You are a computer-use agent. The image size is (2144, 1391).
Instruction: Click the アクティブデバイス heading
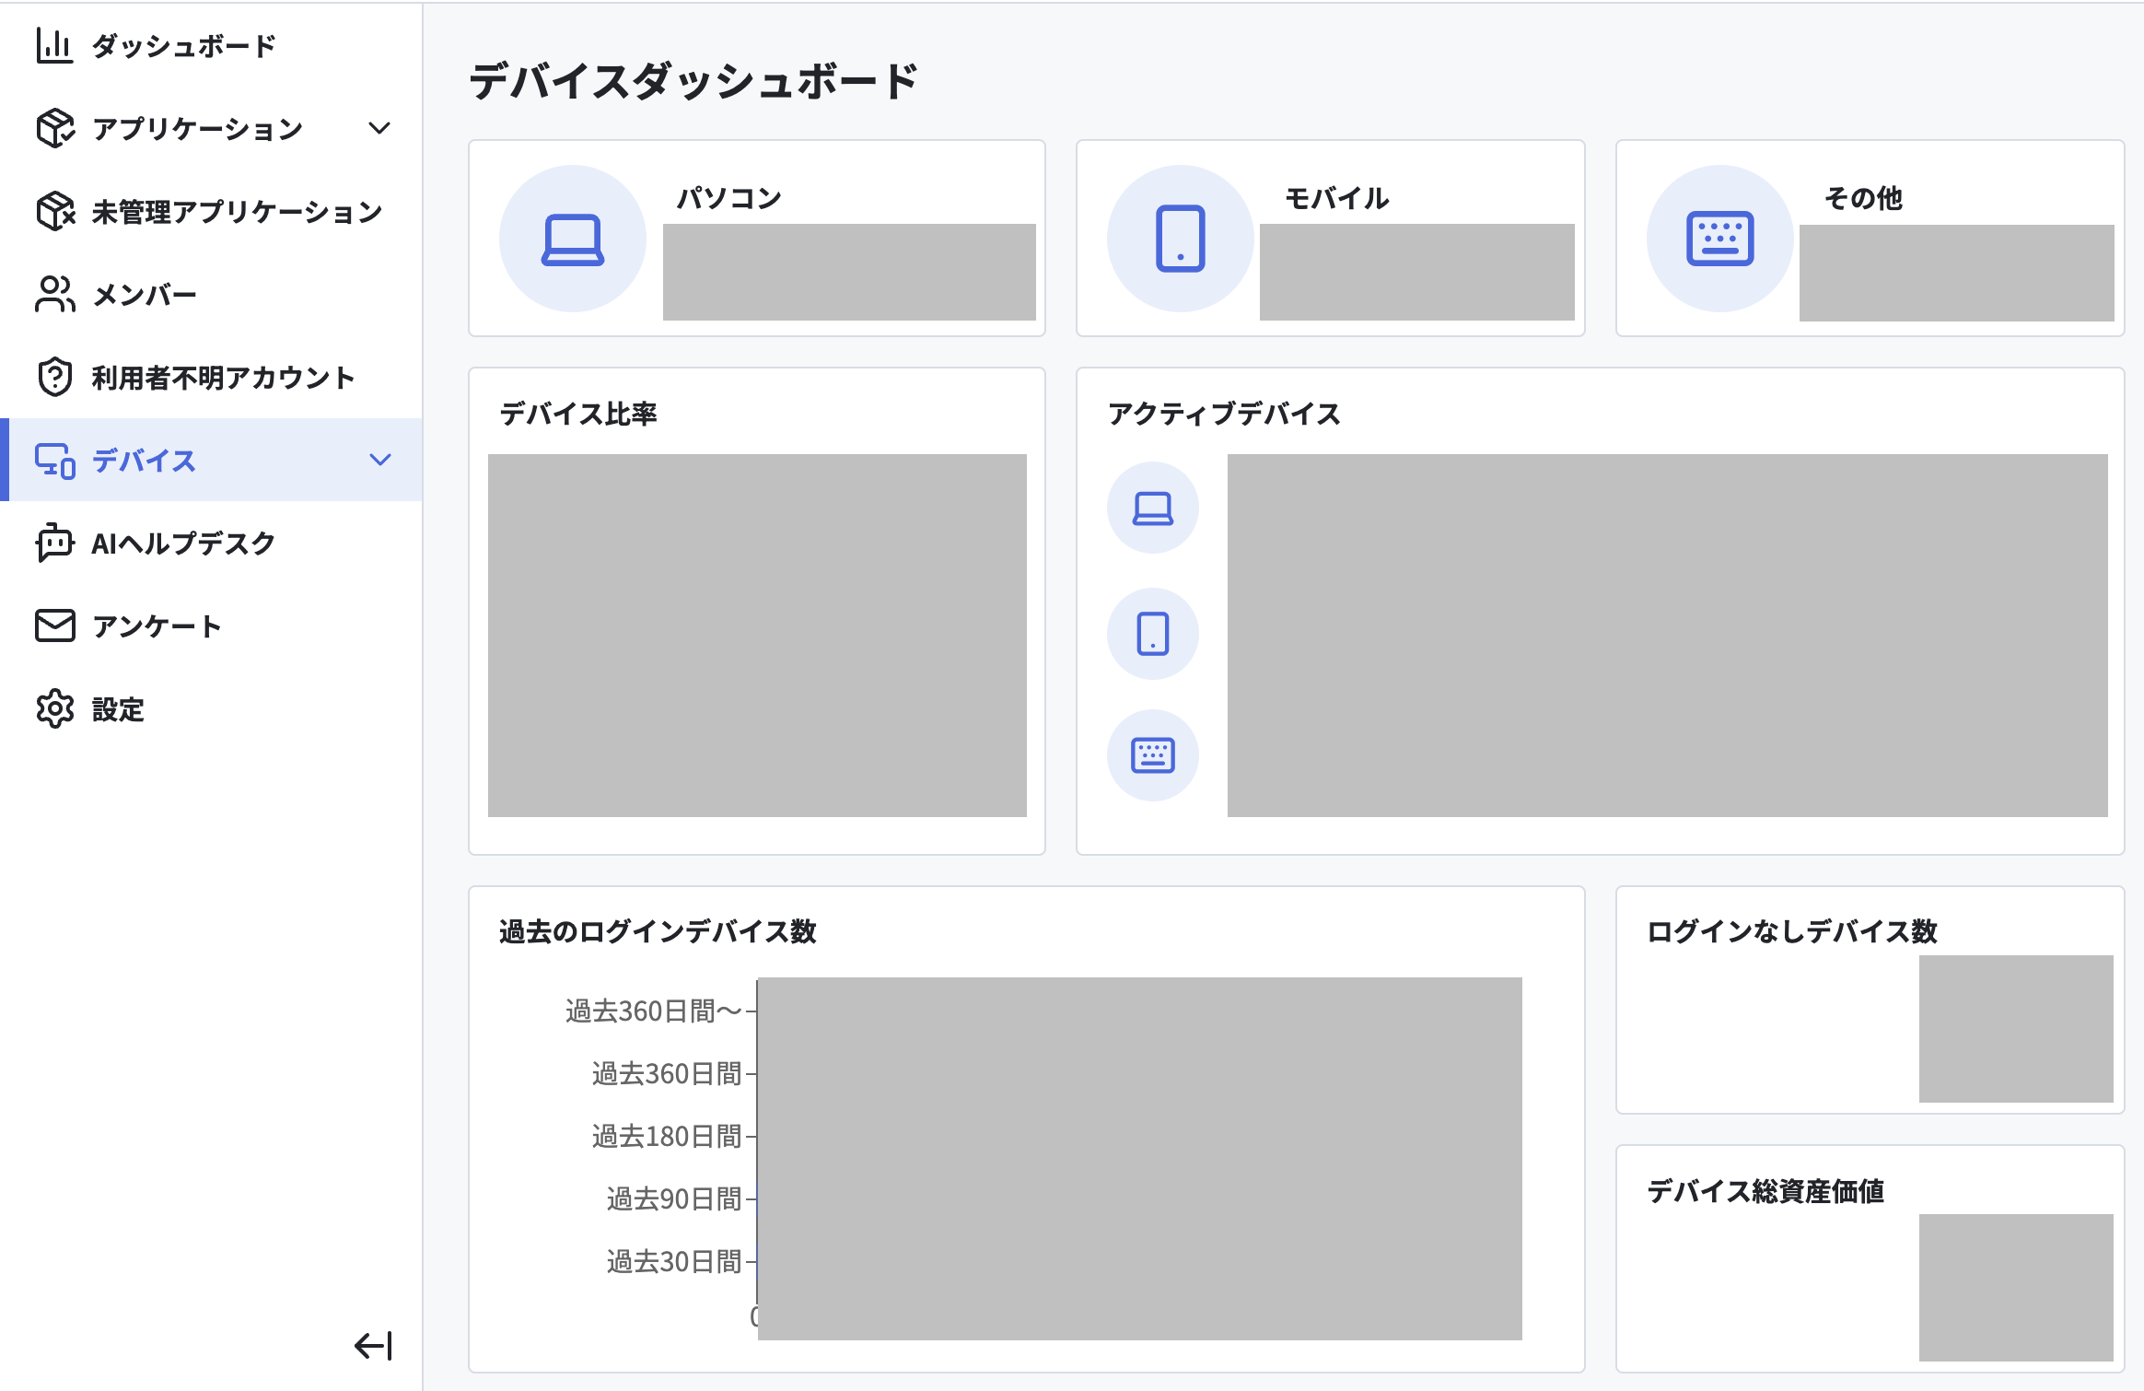pyautogui.click(x=1224, y=414)
